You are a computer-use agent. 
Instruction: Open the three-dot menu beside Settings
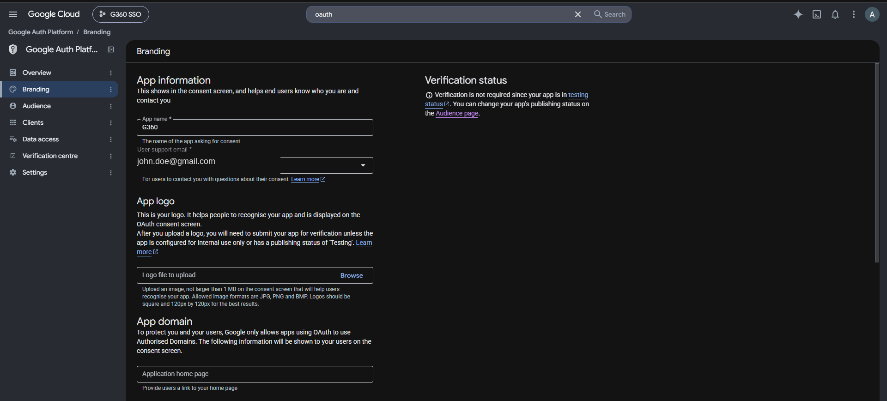click(x=111, y=173)
